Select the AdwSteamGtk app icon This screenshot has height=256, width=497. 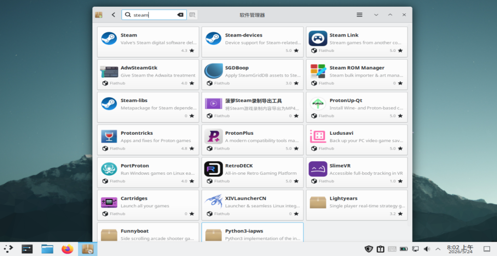click(109, 71)
